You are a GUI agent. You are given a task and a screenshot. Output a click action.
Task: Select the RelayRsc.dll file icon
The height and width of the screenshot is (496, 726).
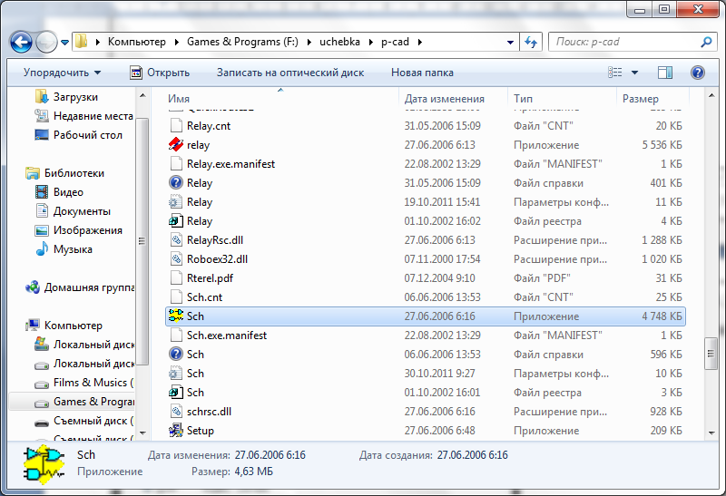click(x=176, y=240)
